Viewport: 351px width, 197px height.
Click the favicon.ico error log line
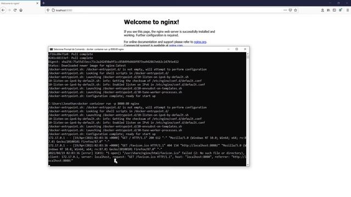click(147, 157)
